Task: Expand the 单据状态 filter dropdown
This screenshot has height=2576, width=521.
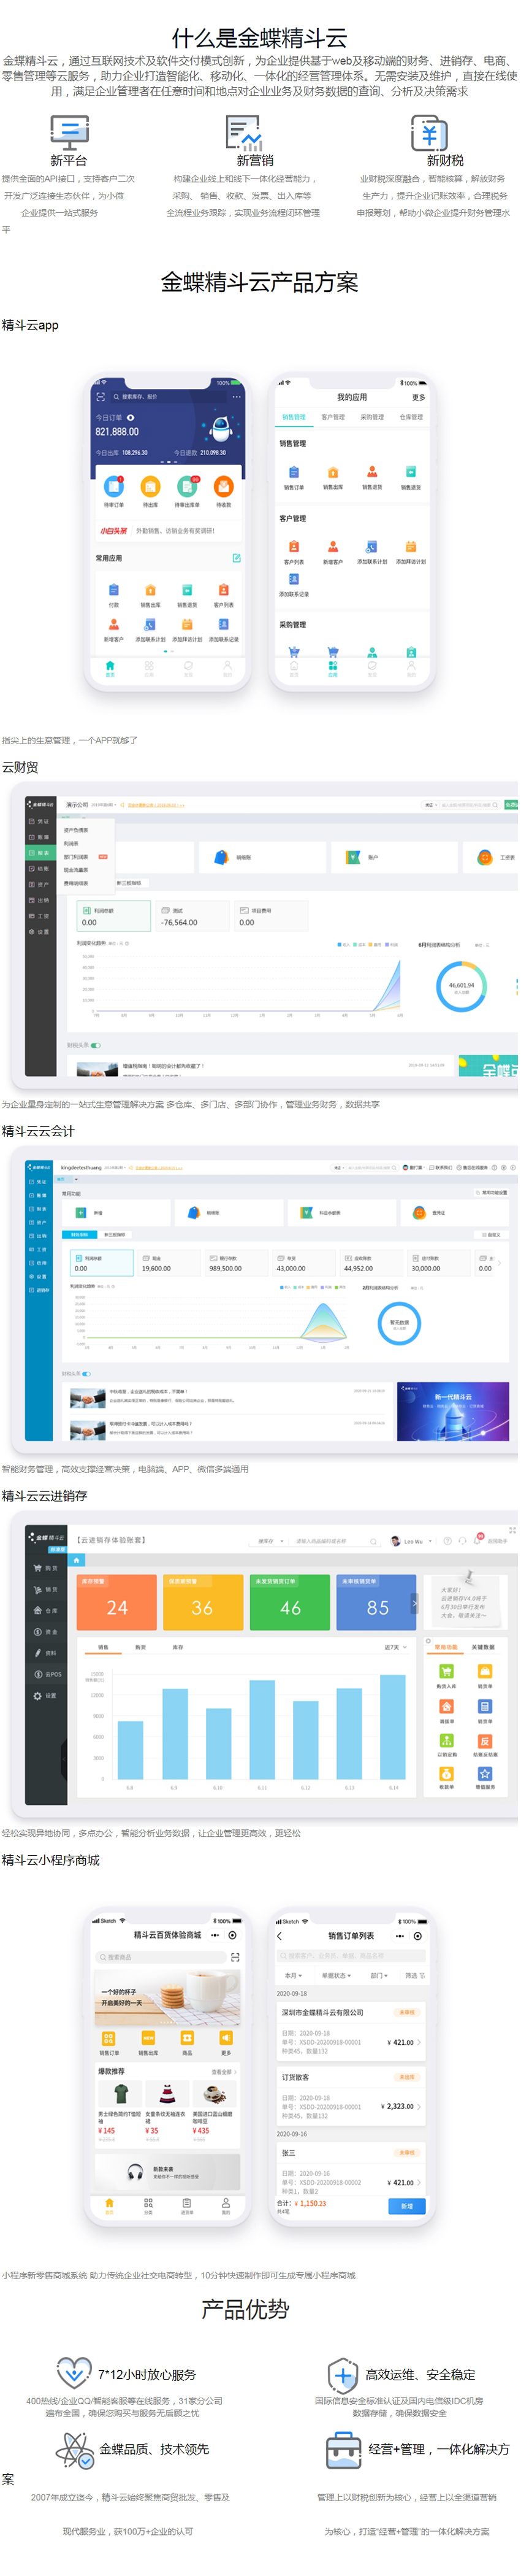Action: click(x=335, y=1975)
